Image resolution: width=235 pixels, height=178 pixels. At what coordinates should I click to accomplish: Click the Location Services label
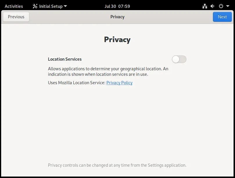[x=65, y=59]
